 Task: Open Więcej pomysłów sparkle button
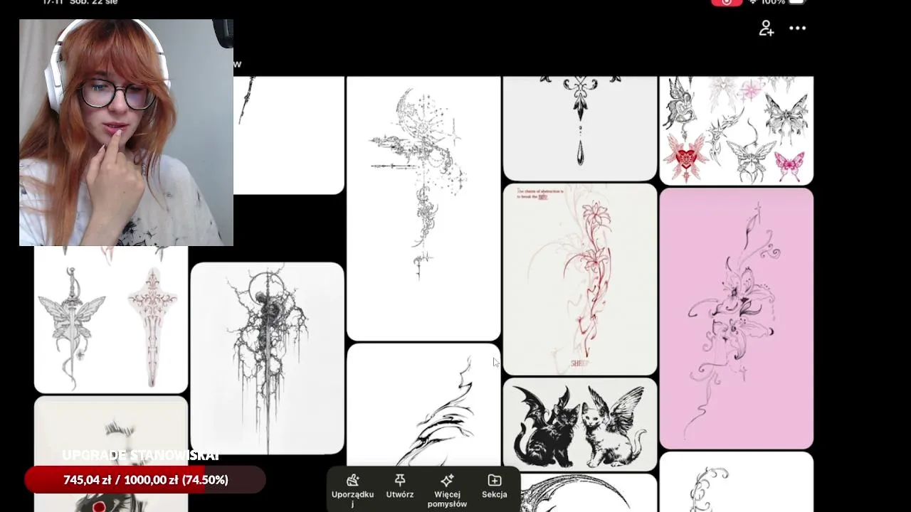tap(447, 491)
